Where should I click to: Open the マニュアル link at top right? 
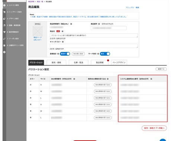pos(130,7)
